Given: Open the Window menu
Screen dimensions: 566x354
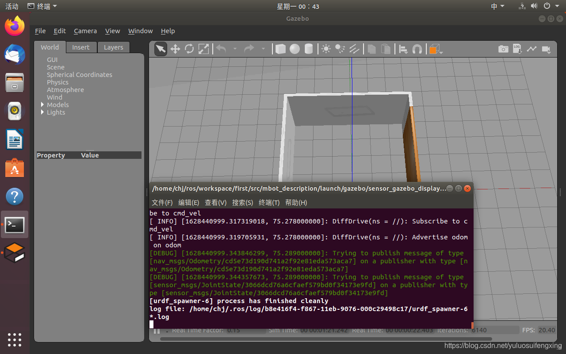Looking at the screenshot, I should 141,31.
